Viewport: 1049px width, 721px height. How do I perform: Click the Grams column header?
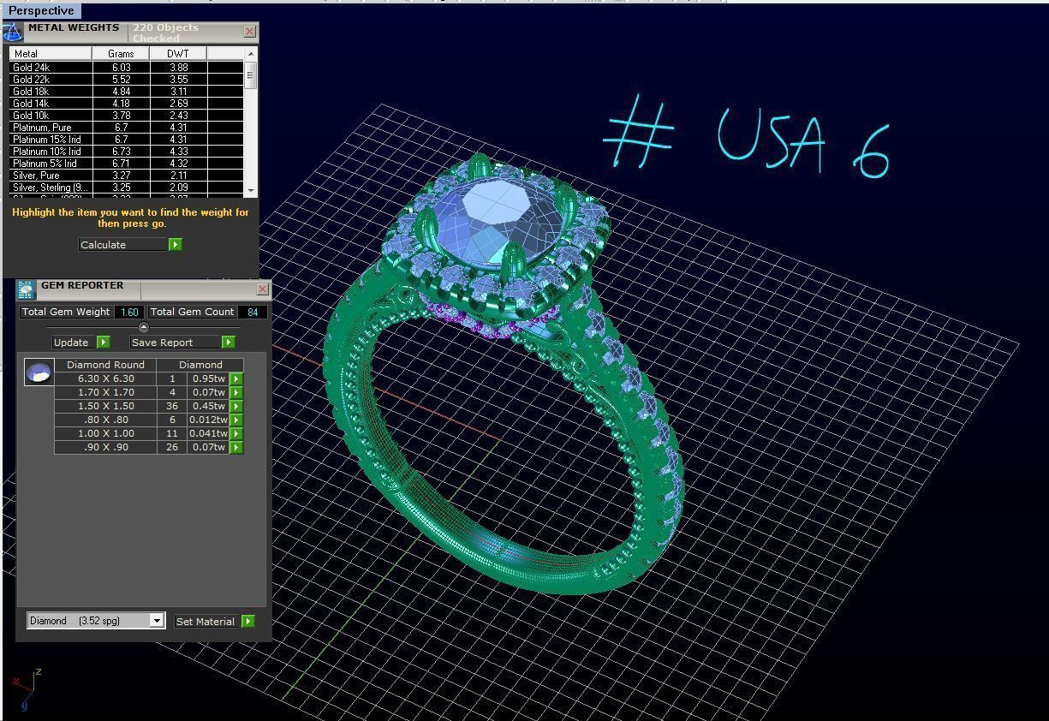pyautogui.click(x=121, y=53)
